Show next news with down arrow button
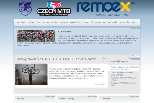The image size is (154, 103). (x=133, y=56)
